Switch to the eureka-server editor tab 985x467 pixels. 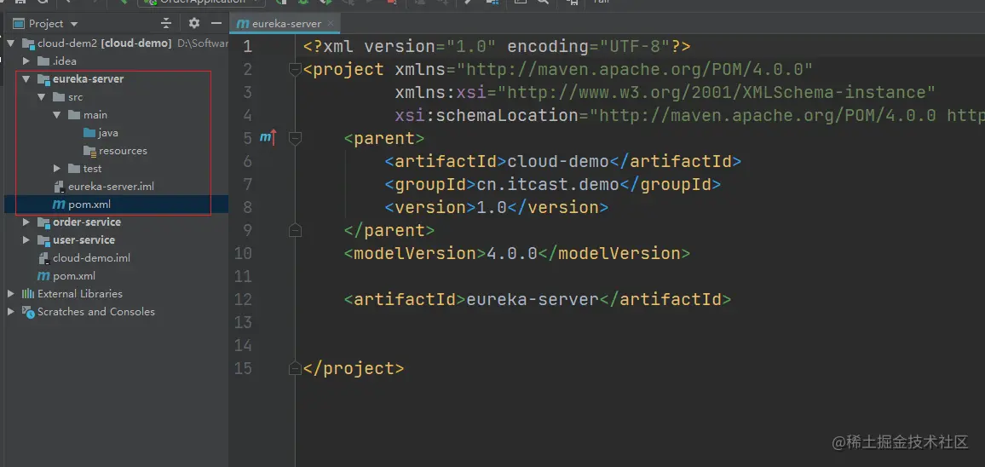(286, 24)
